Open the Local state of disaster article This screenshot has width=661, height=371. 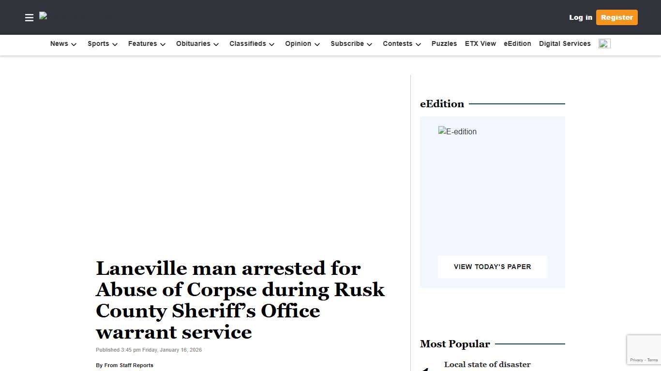487,365
